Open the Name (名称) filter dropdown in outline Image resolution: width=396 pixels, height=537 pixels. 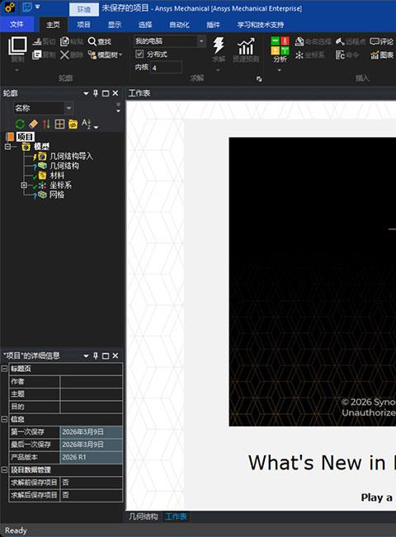(68, 108)
